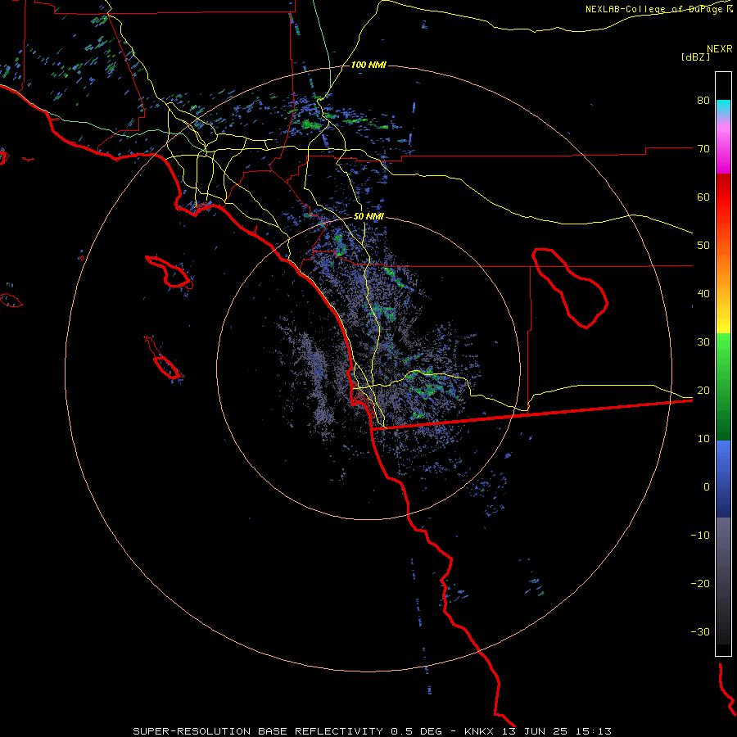Click the [dBZ] unit label
The width and height of the screenshot is (737, 737).
pos(695,57)
